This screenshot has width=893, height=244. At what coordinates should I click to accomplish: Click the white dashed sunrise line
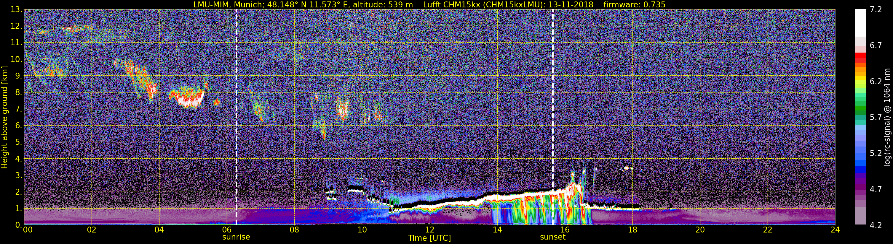pos(237,117)
